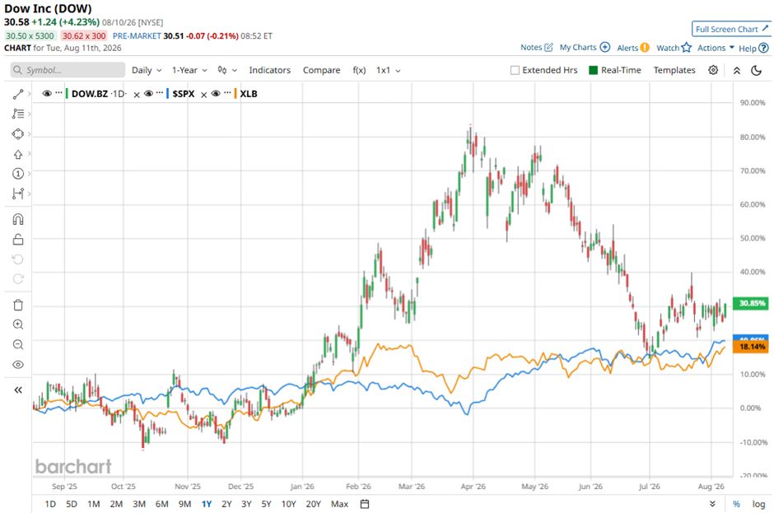Viewport: 774px width, 513px height.
Task: Open the Help link
Action: [753, 48]
